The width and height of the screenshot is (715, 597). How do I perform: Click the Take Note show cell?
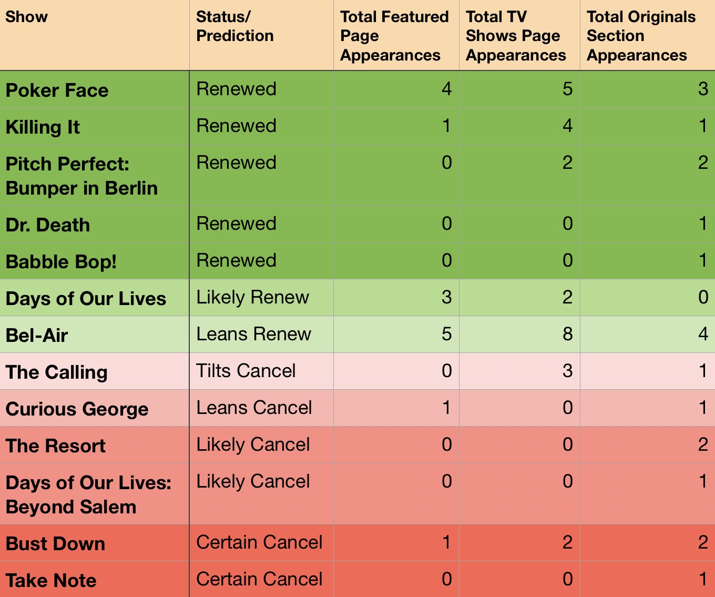coord(95,580)
